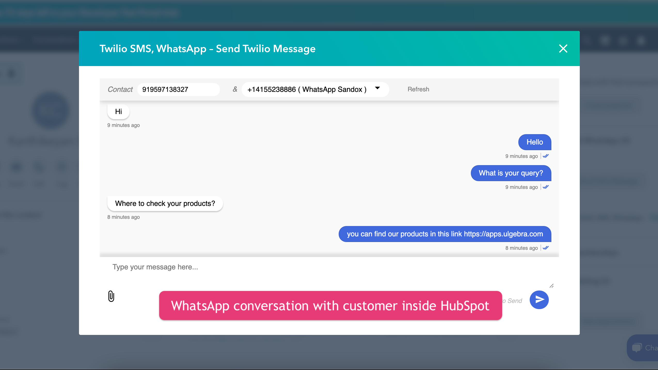Click the 9 minutes ago timestamp under Hi
The height and width of the screenshot is (370, 658).
point(123,125)
